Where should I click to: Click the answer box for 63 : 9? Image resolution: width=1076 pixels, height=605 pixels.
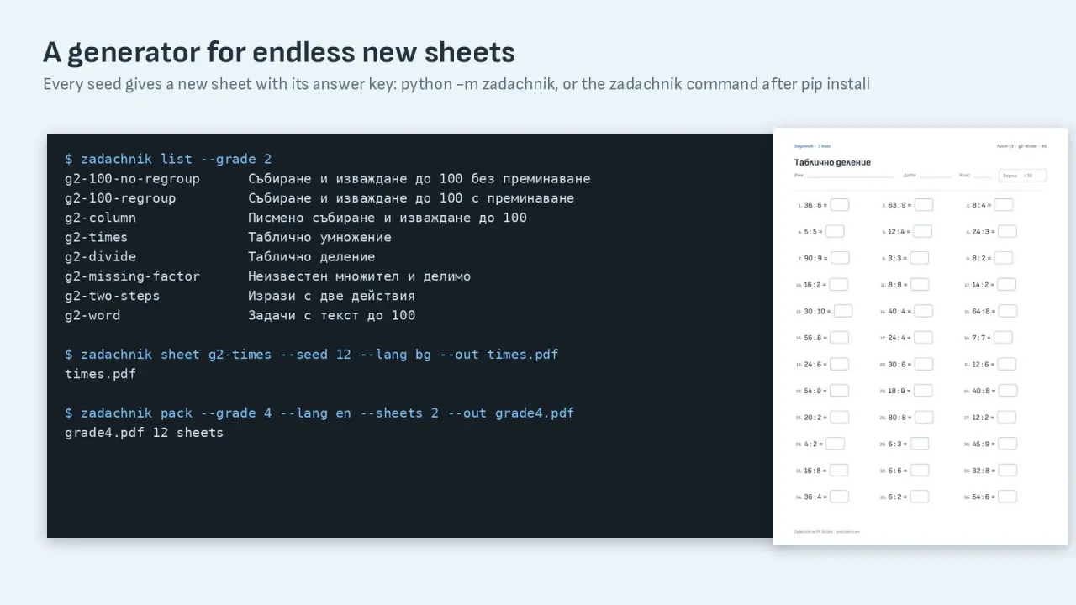(x=924, y=205)
